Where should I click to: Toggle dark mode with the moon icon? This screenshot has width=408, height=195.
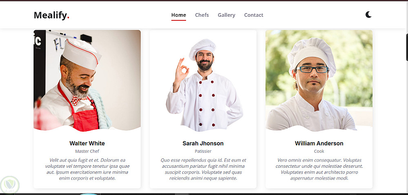(x=368, y=15)
